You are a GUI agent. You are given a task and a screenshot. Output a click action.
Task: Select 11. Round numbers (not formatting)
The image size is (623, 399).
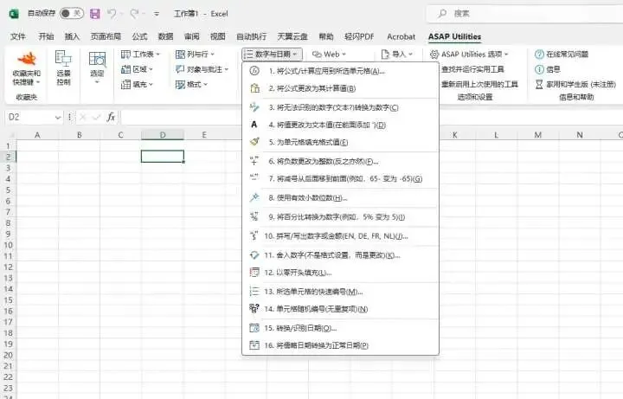[x=340, y=255]
